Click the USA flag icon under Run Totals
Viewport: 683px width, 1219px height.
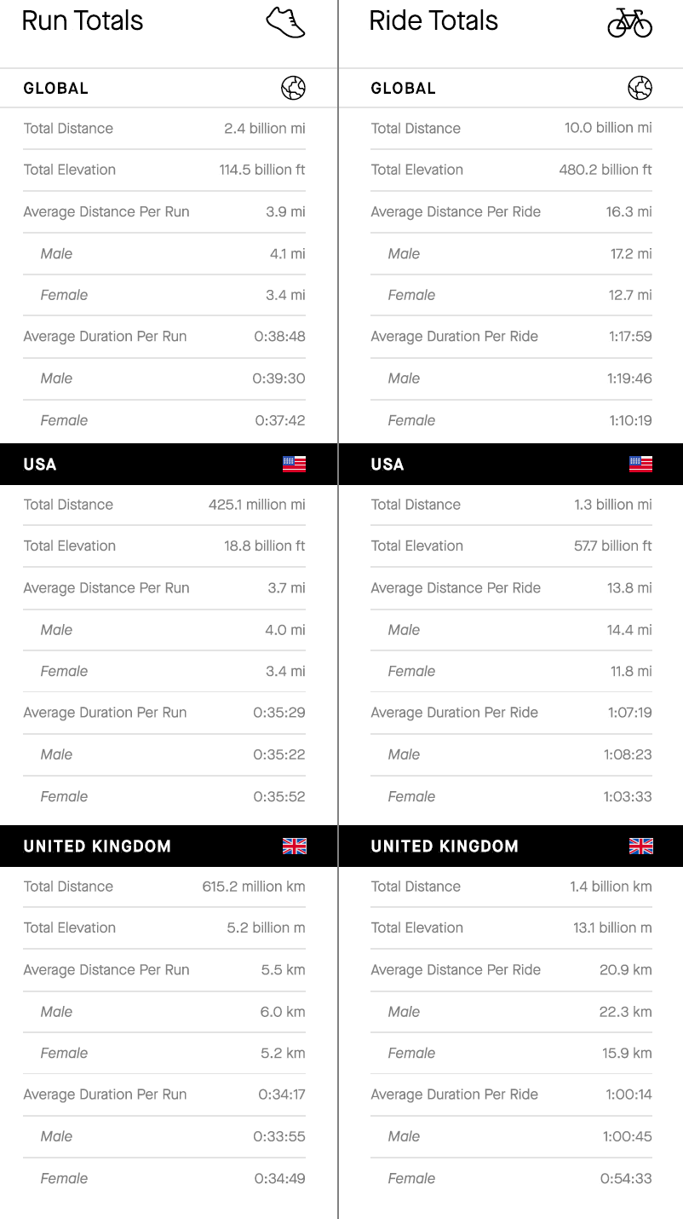pos(294,464)
